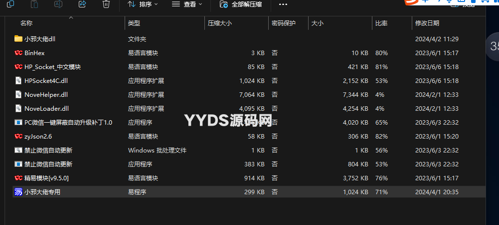Click the 禁止微信自动更新 application icon (383 KB)
Viewport: 499px width, 225px height.
coord(18,164)
